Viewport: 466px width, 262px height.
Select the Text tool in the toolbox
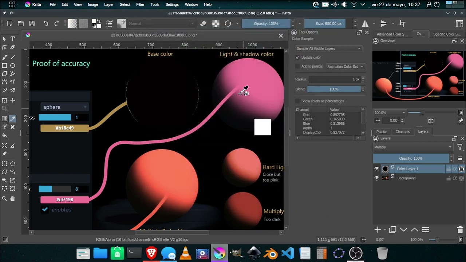click(12, 39)
